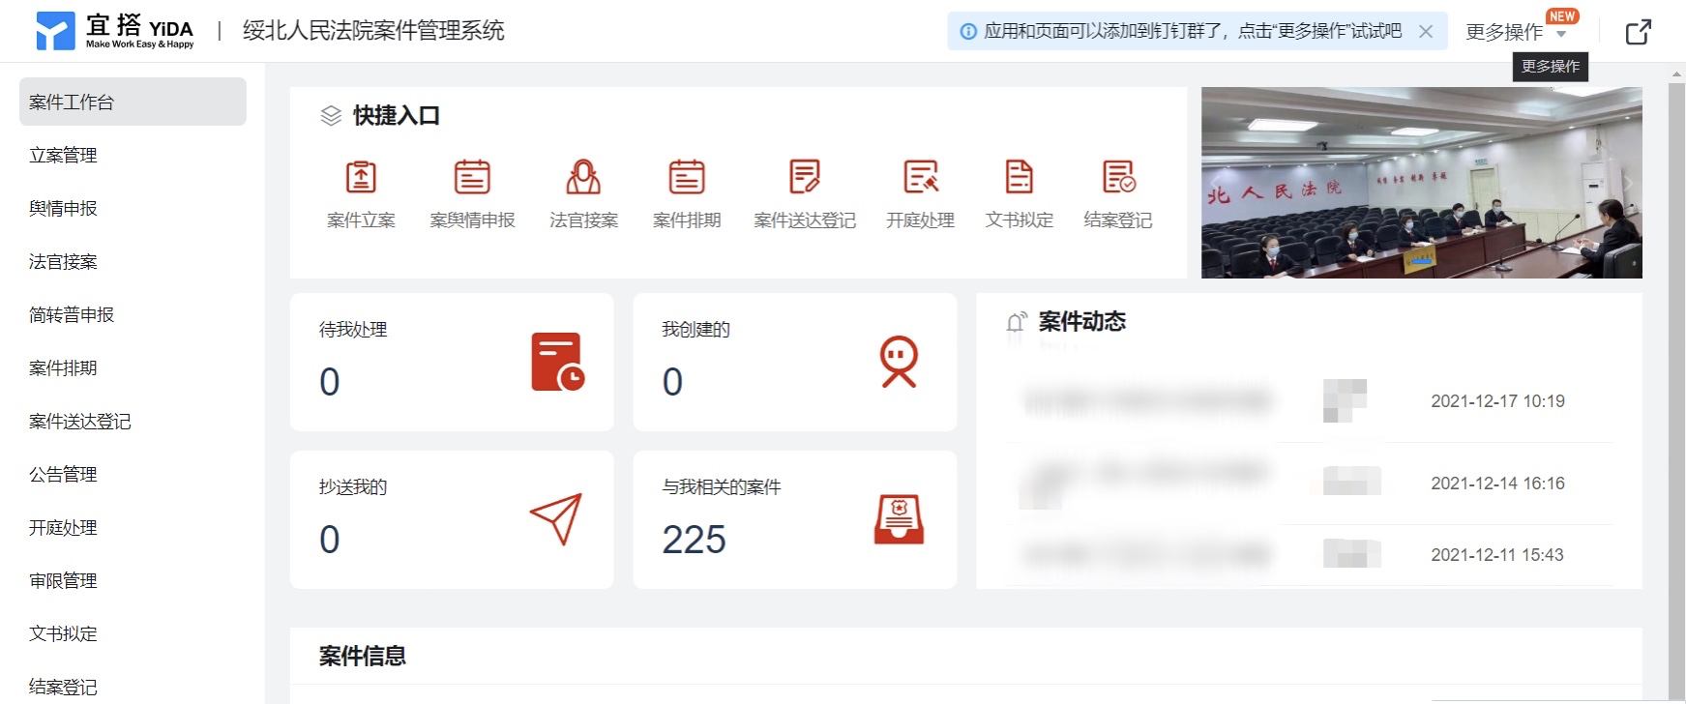Click the 待我处理 count 0
This screenshot has height=704, width=1686.
pyautogui.click(x=330, y=382)
